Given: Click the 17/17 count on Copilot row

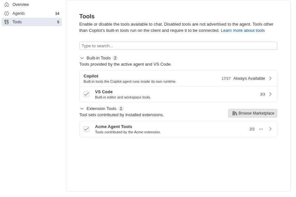Looking at the screenshot, I should coord(226,78).
